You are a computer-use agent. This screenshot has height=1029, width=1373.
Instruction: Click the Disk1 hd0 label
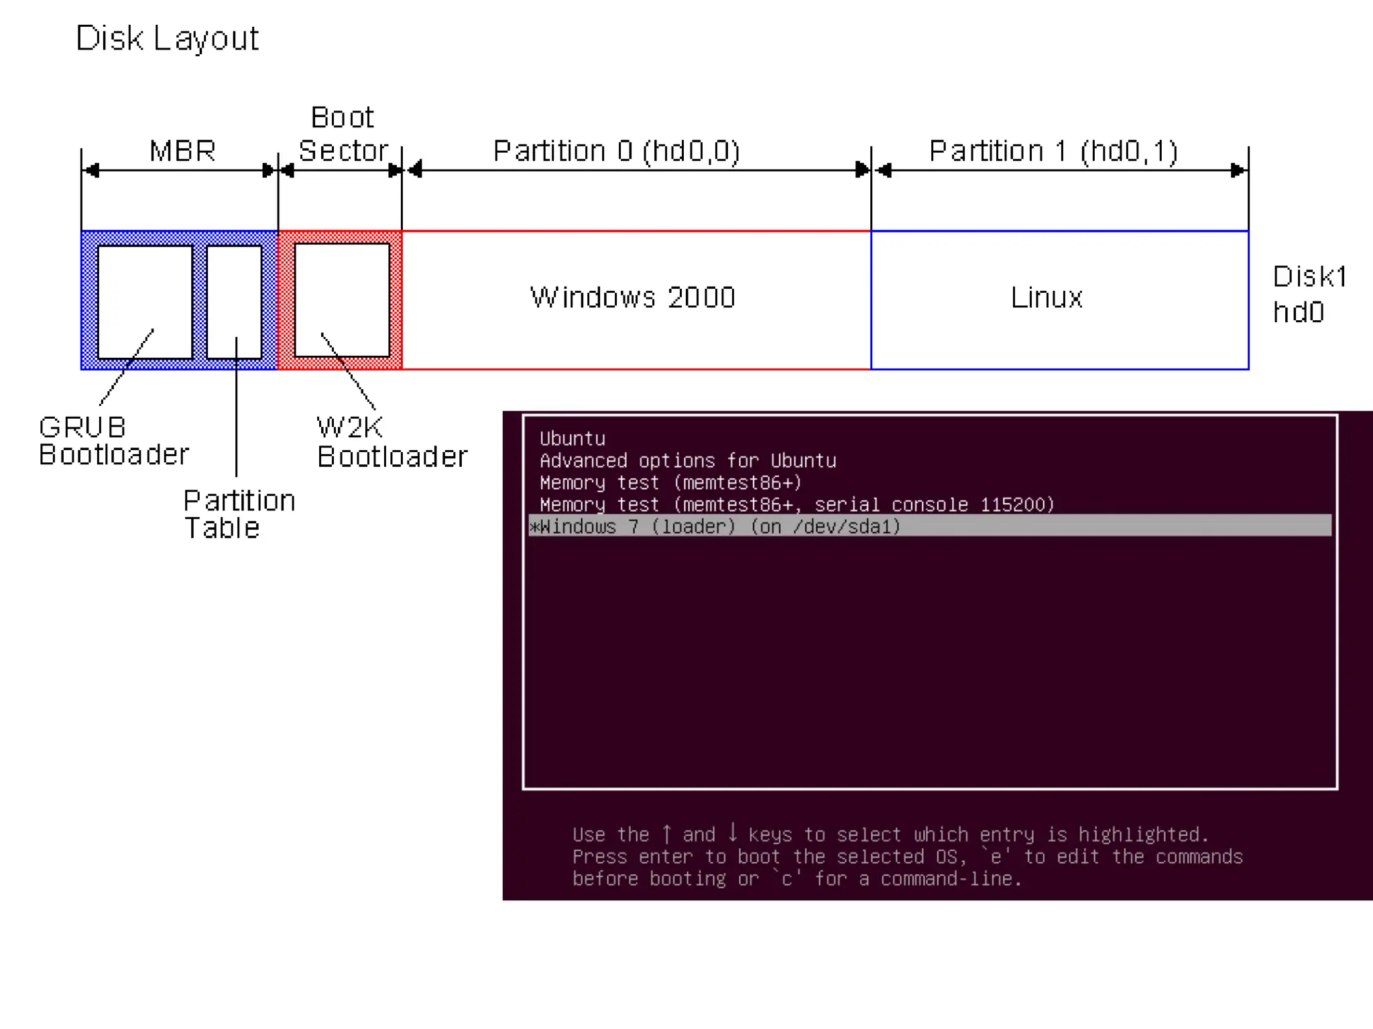point(1308,295)
